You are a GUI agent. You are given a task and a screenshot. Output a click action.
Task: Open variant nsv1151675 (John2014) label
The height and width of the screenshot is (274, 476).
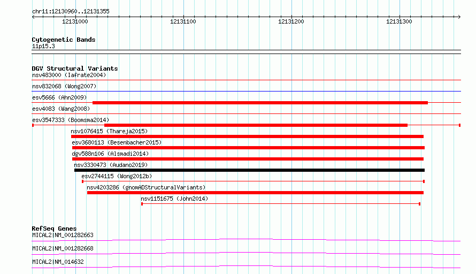tap(174, 199)
